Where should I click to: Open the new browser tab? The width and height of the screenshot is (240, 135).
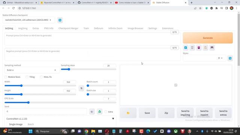(192, 3)
